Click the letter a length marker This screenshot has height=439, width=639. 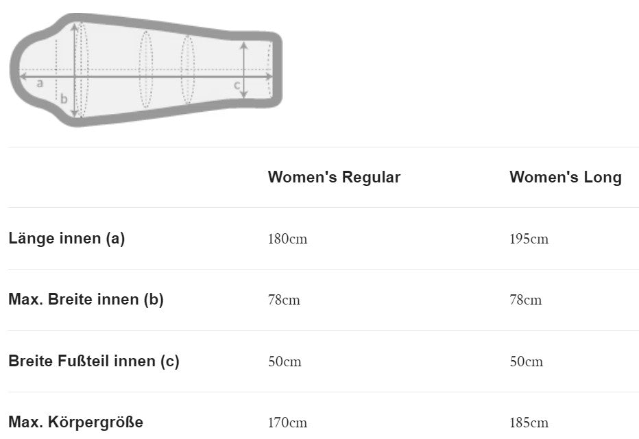40,84
